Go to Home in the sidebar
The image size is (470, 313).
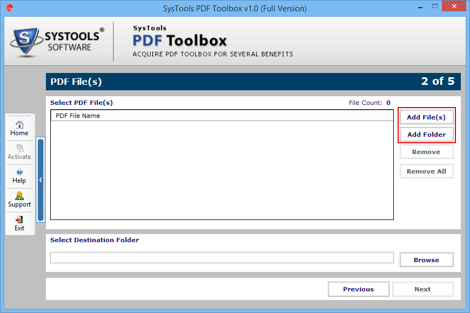[19, 128]
